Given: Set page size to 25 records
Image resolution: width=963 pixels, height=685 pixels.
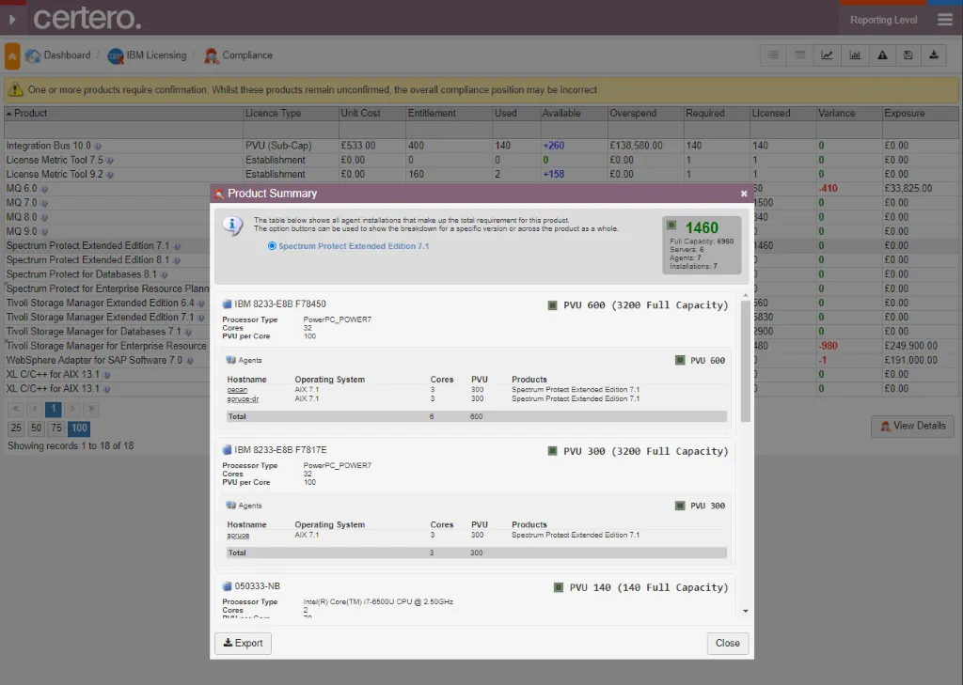Looking at the screenshot, I should pyautogui.click(x=16, y=428).
